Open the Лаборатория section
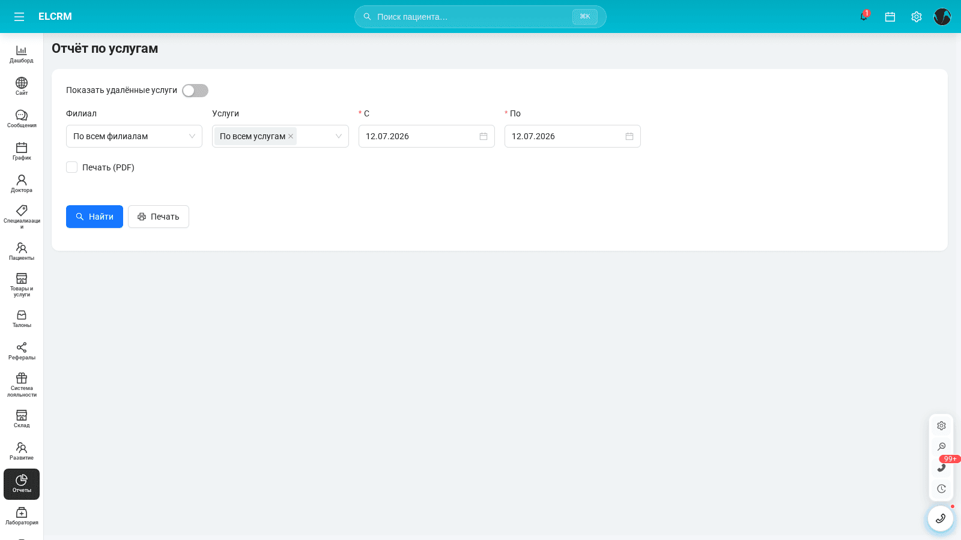This screenshot has height=540, width=961. (22, 516)
